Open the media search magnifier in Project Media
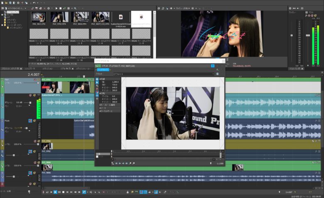Image resolution: width=324 pixels, height=198 pixels. [x=75, y=8]
